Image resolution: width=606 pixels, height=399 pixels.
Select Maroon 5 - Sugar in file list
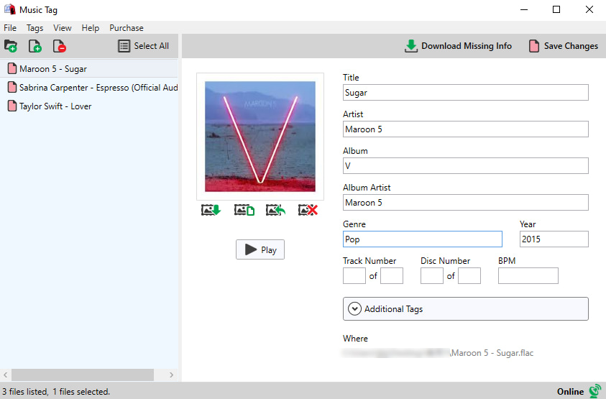click(89, 69)
